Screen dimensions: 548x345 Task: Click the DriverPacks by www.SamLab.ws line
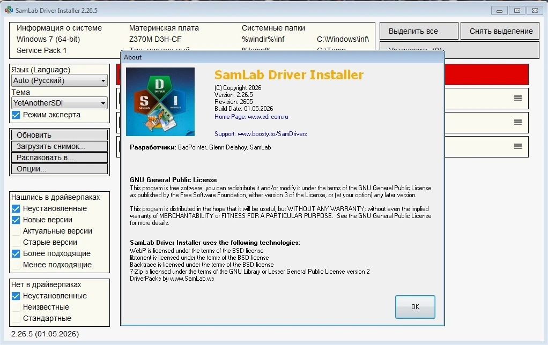coord(172,279)
